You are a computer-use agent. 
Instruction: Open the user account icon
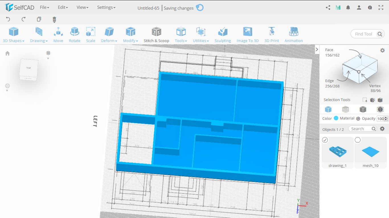[359, 8]
